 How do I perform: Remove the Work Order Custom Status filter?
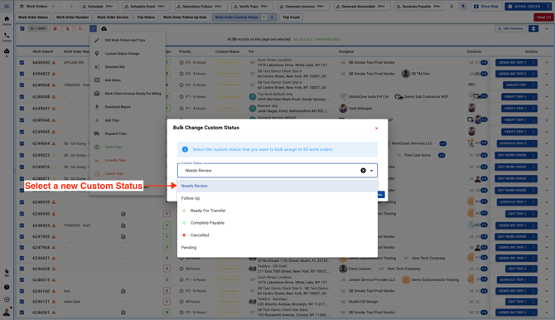tap(272, 17)
